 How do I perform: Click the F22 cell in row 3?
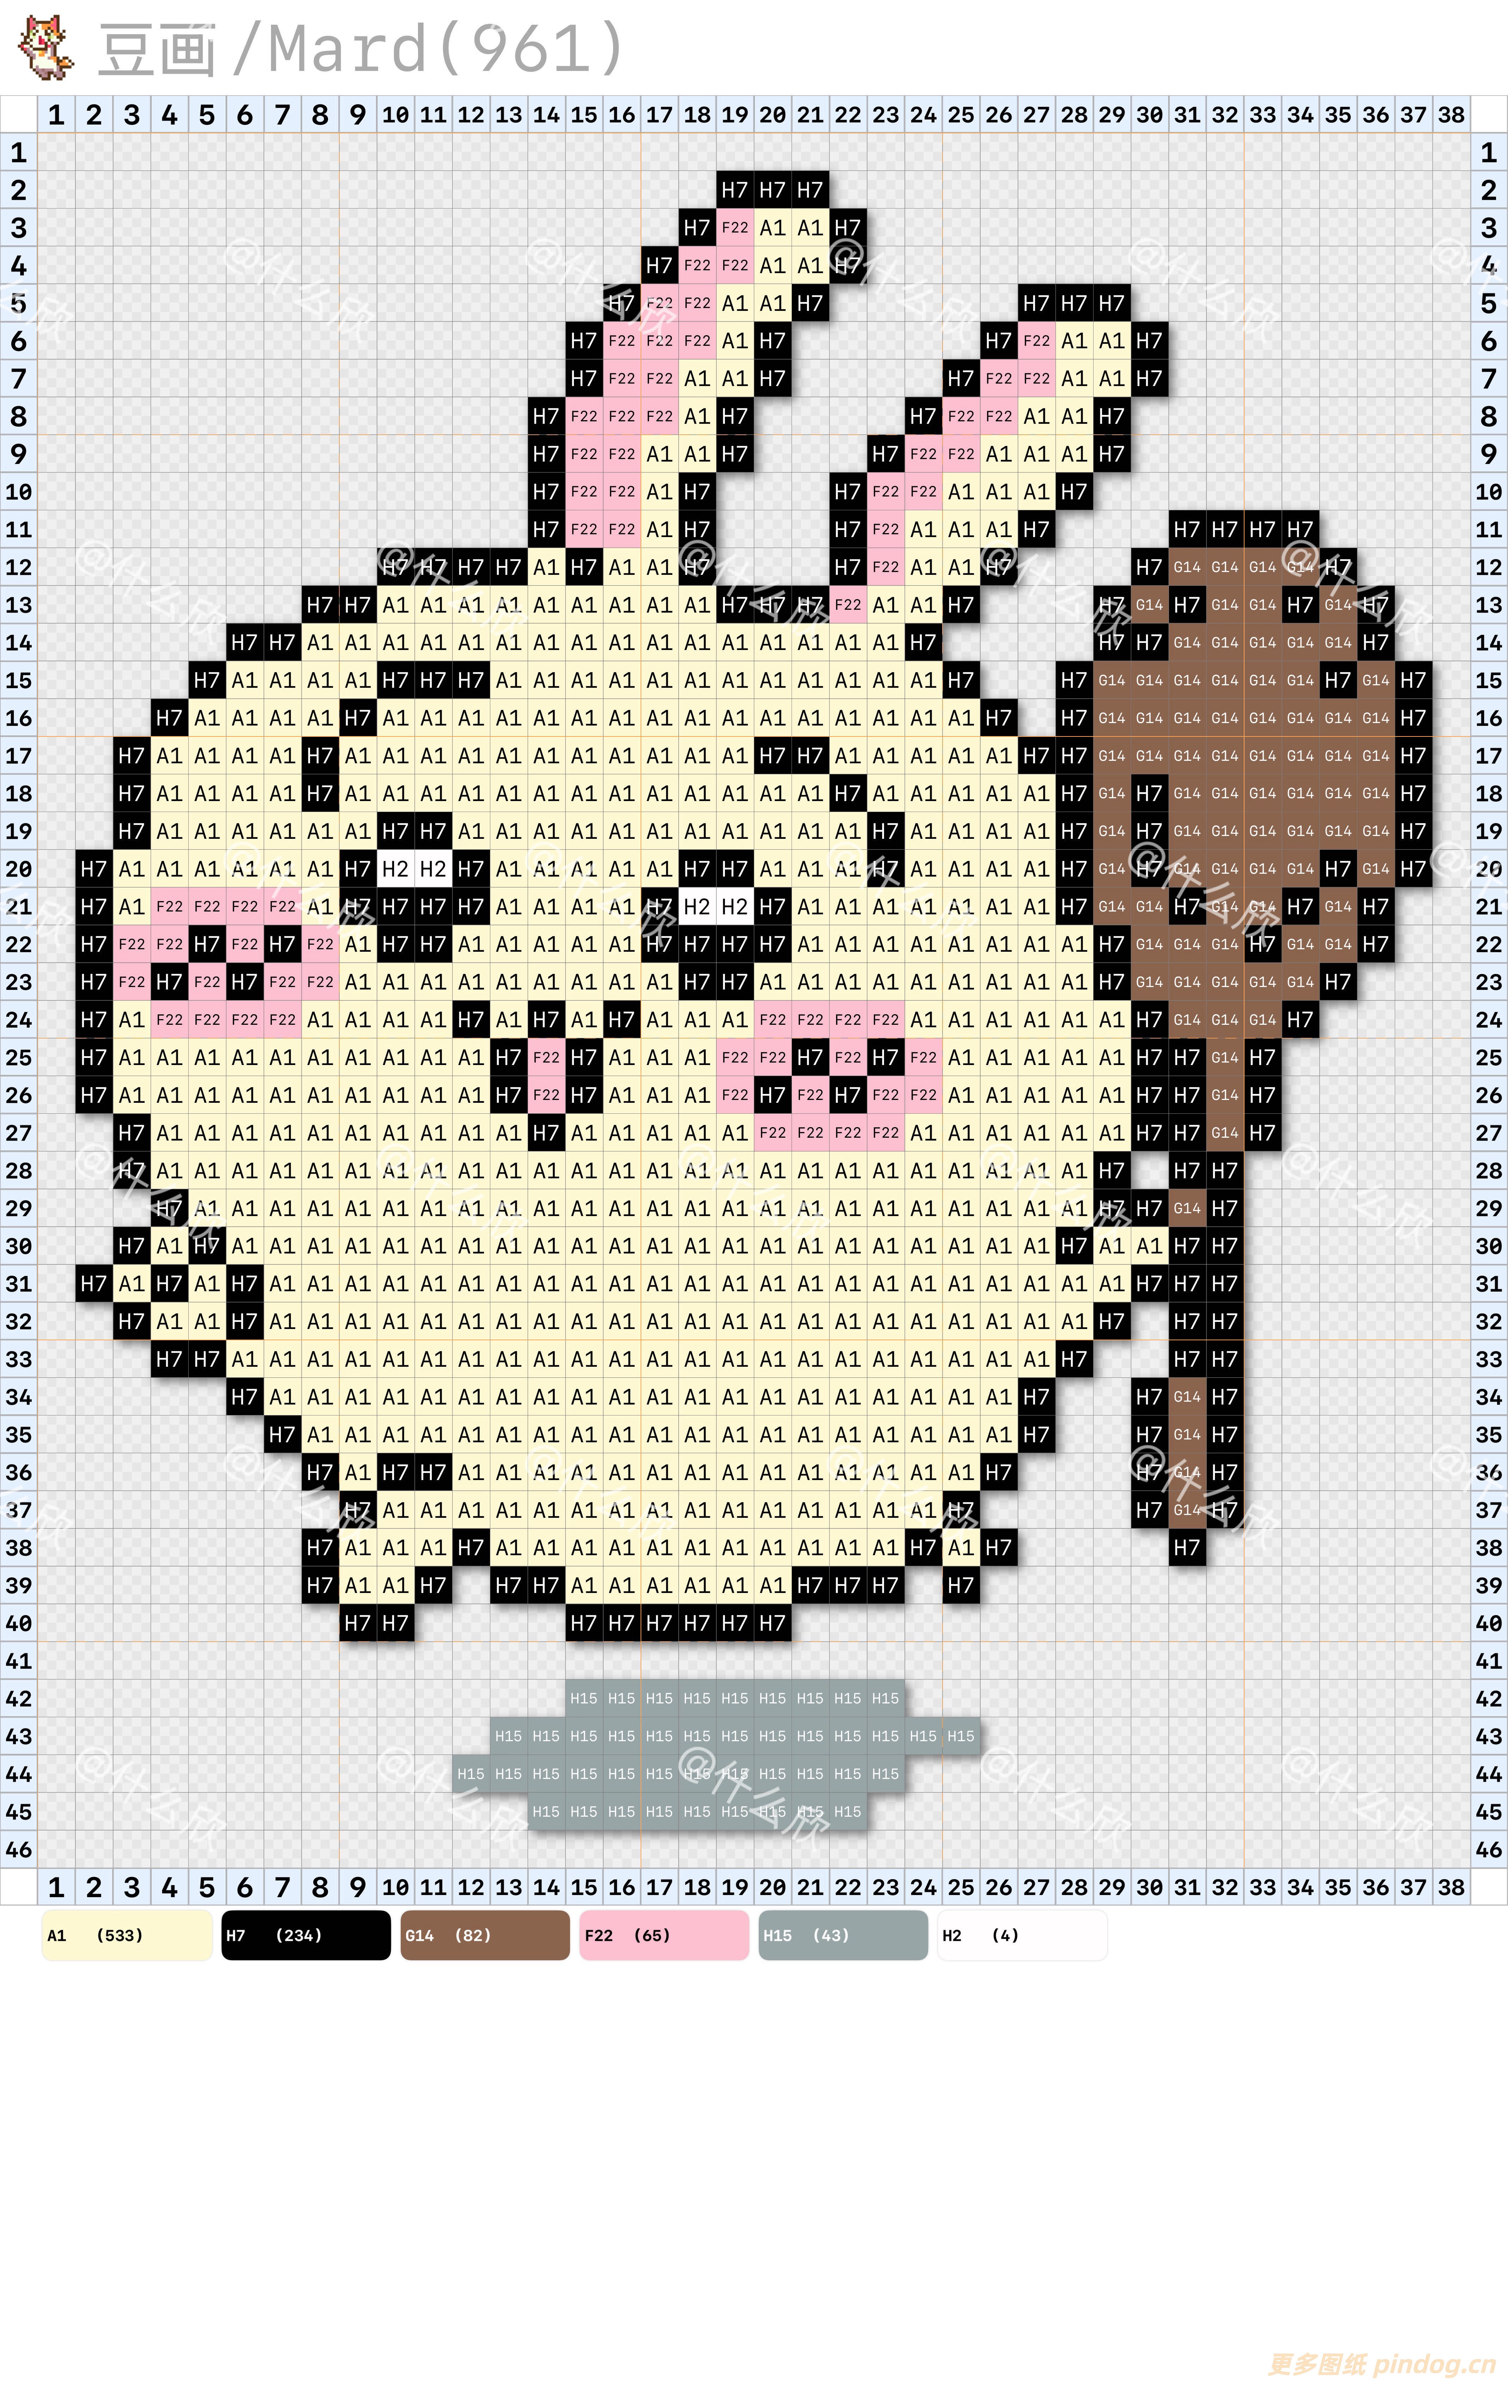pos(735,228)
